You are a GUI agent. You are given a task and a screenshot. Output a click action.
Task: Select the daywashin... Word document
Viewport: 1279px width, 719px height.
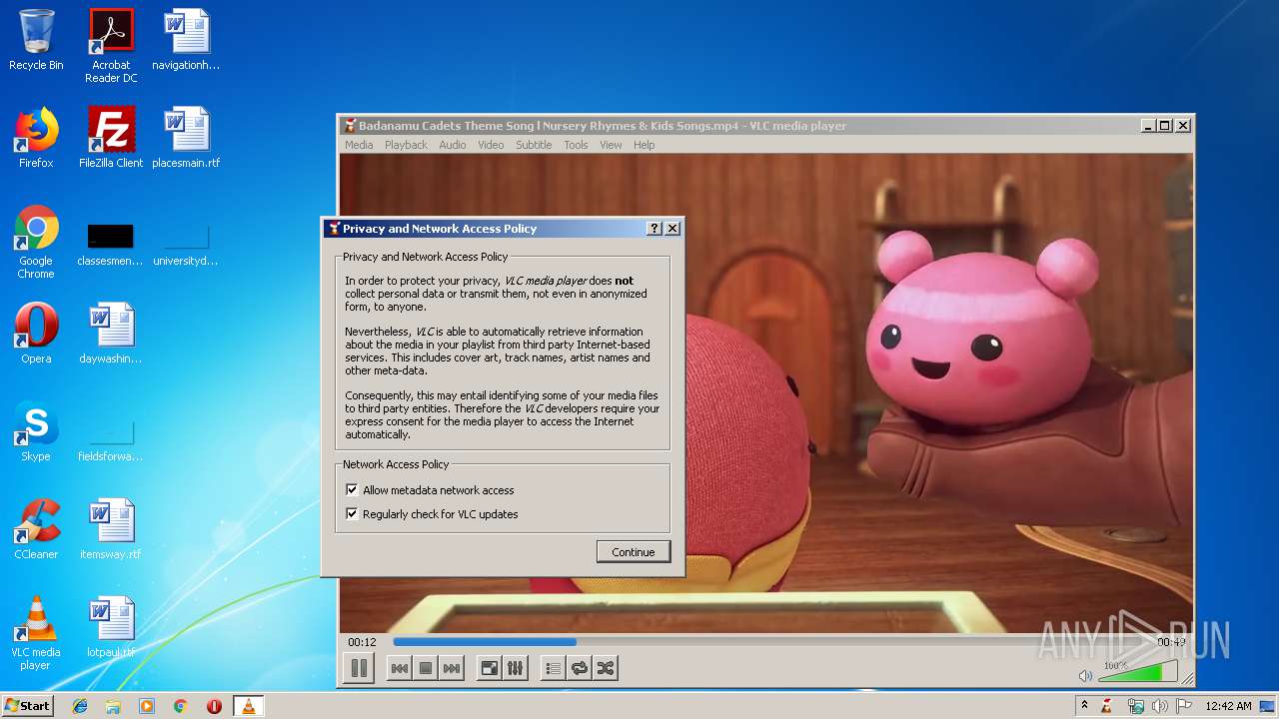coord(111,334)
